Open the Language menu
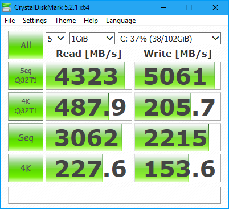Viewport: 229px width, 209px height. coord(121,21)
